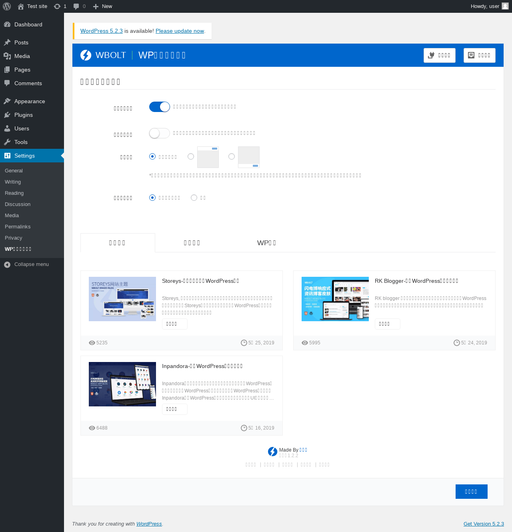The image size is (512, 532).
Task: Click the clock icon beside date 16, 2019
Action: coord(244,428)
